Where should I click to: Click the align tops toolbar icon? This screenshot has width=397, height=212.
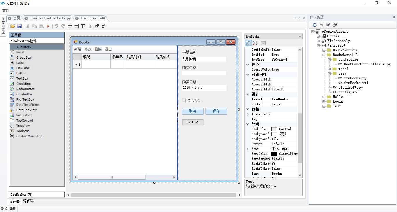(x=83, y=26)
